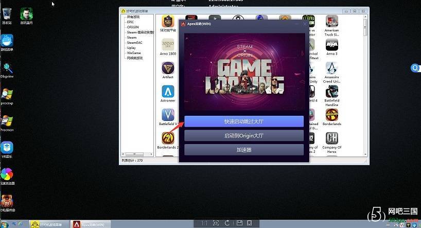This screenshot has height=228, width=421.
Task: Select the WeGame category in the tree
Action: (x=134, y=53)
